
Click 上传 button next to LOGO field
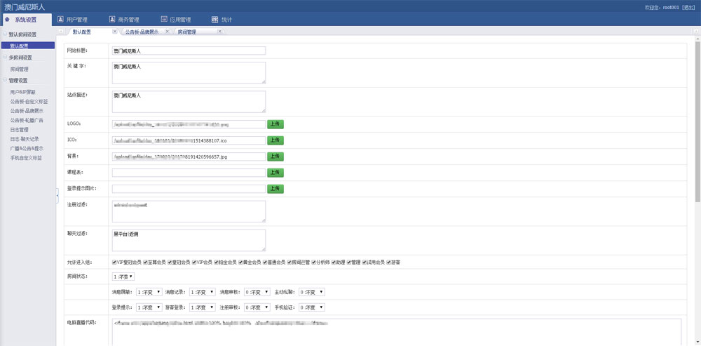pyautogui.click(x=275, y=124)
